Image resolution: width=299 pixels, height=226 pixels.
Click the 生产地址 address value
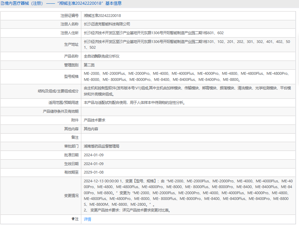[x=187, y=45]
